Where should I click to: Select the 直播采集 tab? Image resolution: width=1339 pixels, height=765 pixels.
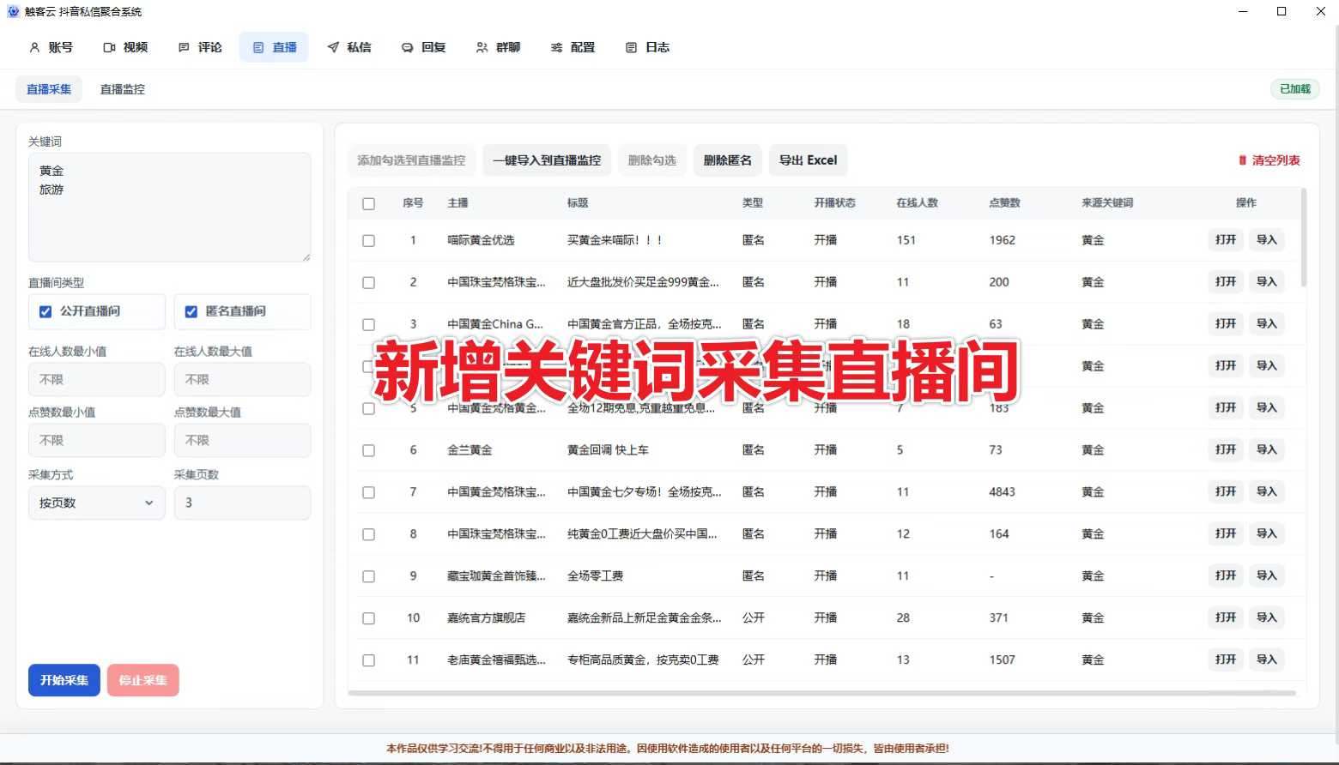coord(49,89)
